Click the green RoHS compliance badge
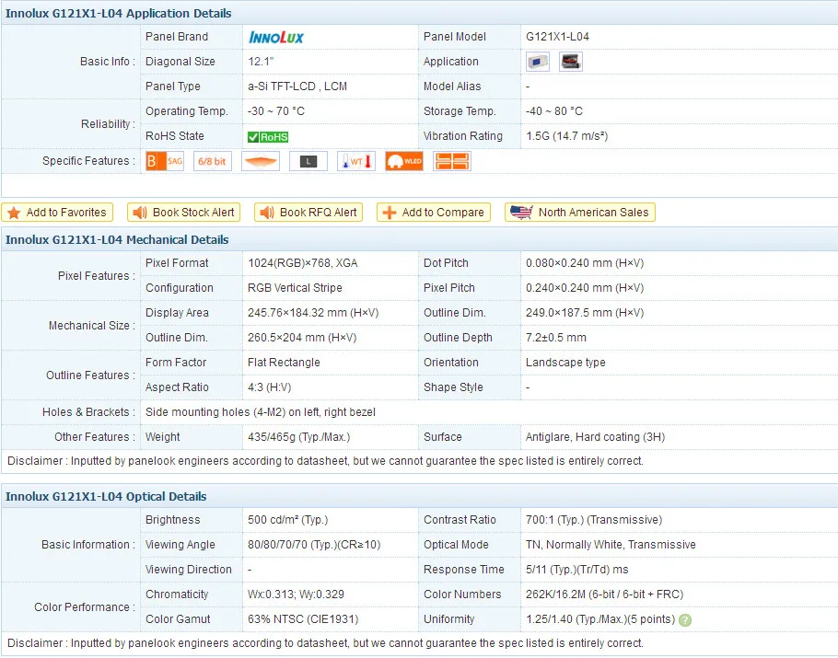The height and width of the screenshot is (658, 838). click(268, 137)
